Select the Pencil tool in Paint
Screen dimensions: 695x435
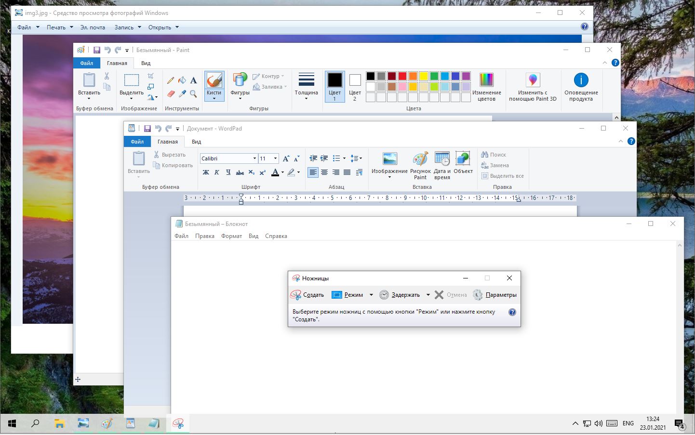click(x=171, y=80)
